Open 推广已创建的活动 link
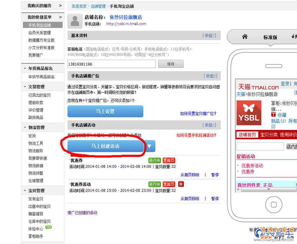The height and width of the screenshot is (244, 297). pos(82,213)
